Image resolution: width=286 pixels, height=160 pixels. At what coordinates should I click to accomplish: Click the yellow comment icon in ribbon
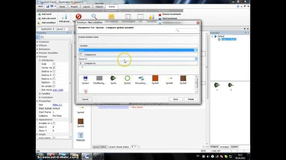click(111, 16)
